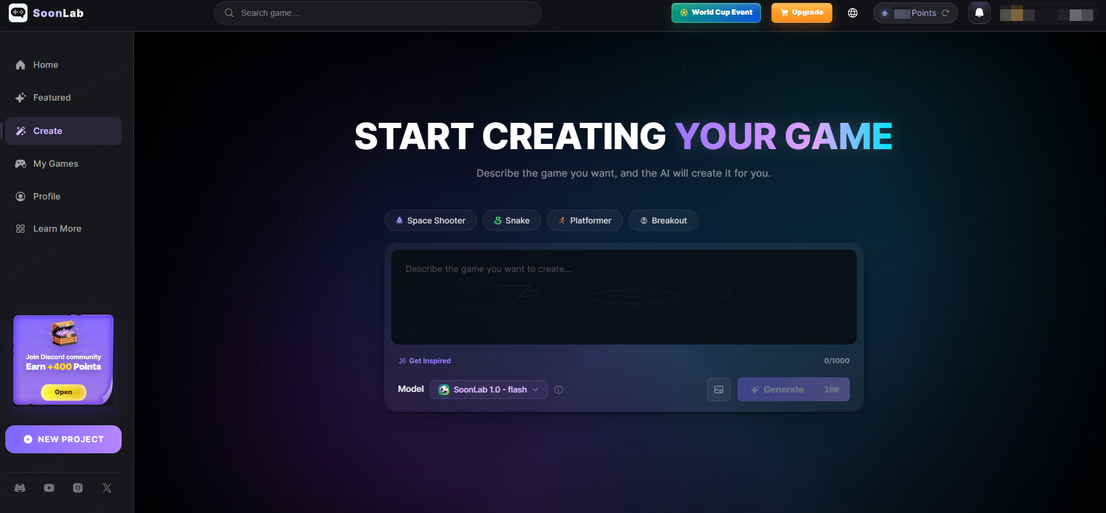This screenshot has height=513, width=1106.
Task: Choose the Snake preset chip
Action: coord(512,221)
